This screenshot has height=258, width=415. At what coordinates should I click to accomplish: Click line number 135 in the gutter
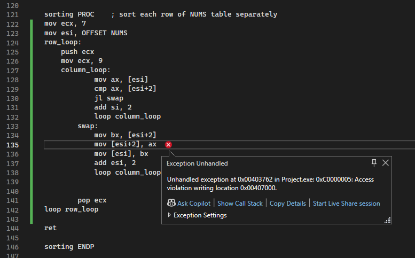pyautogui.click(x=12, y=145)
